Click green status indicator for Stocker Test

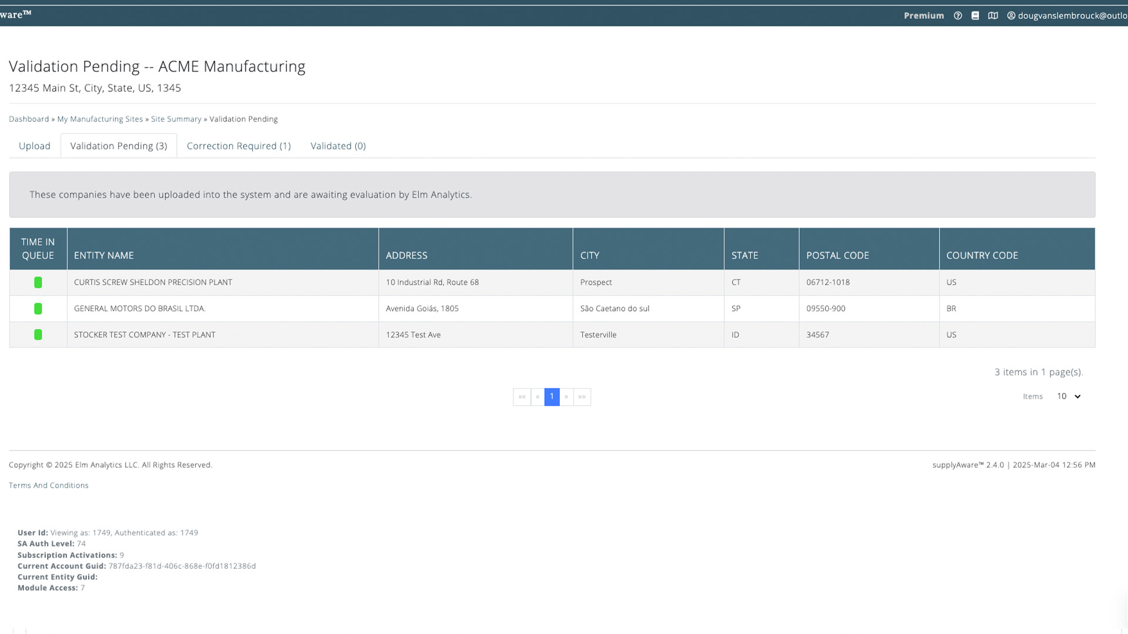tap(38, 335)
